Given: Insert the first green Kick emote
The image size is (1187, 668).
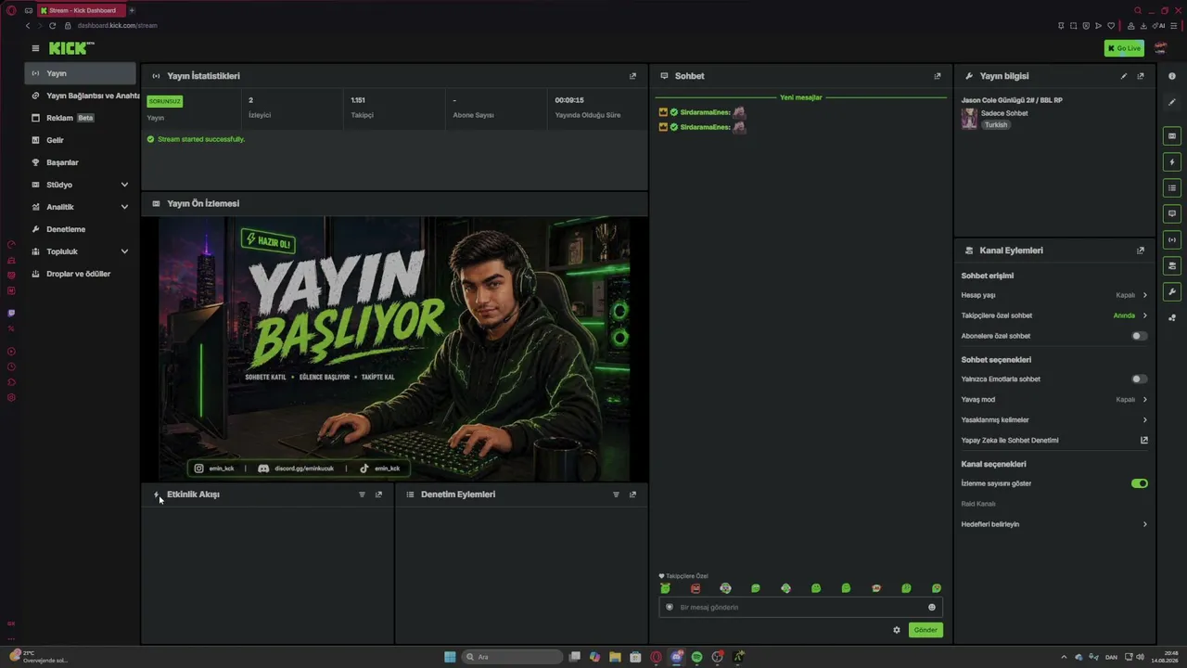Looking at the screenshot, I should pos(665,588).
